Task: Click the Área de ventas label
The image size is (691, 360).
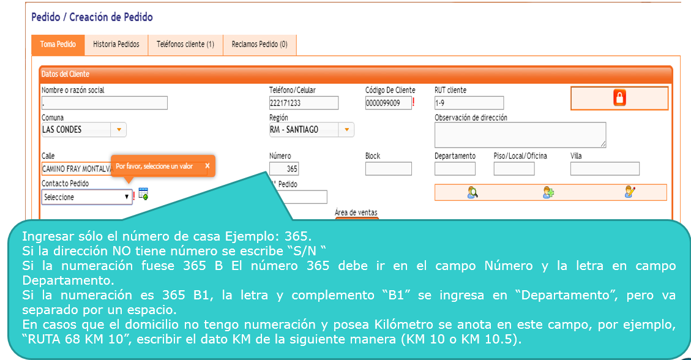Action: pyautogui.click(x=356, y=212)
